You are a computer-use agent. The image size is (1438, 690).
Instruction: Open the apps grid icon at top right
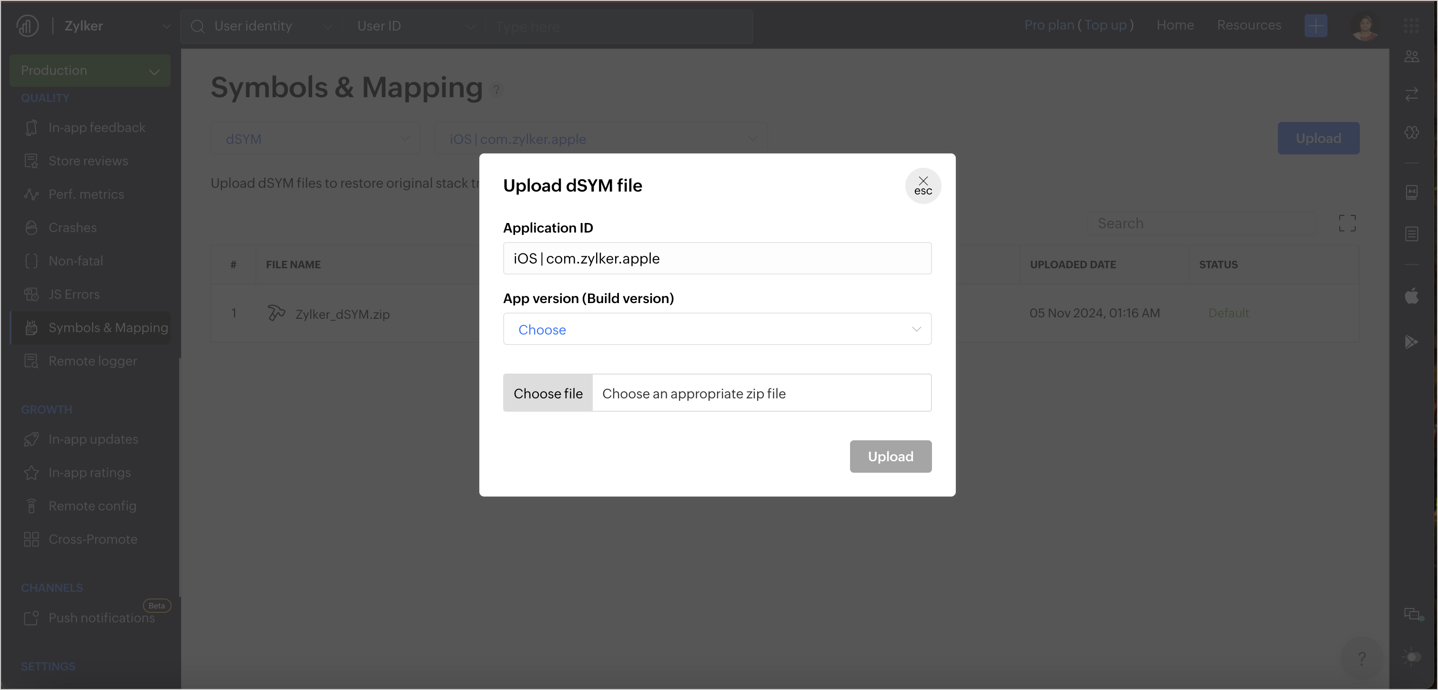[1411, 26]
